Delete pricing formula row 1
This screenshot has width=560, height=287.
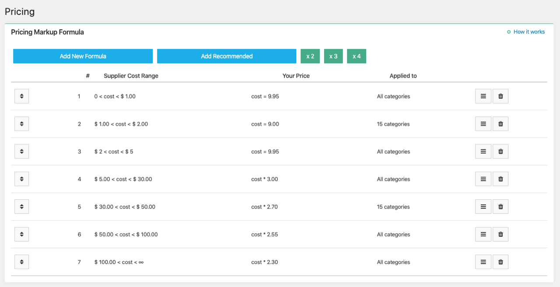click(500, 97)
